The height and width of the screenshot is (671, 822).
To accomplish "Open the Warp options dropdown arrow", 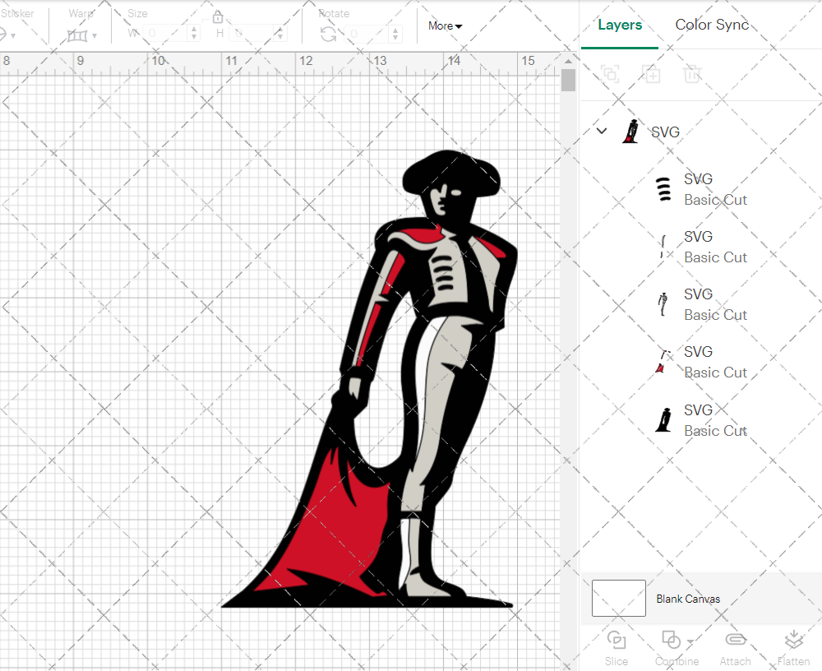I will (93, 37).
